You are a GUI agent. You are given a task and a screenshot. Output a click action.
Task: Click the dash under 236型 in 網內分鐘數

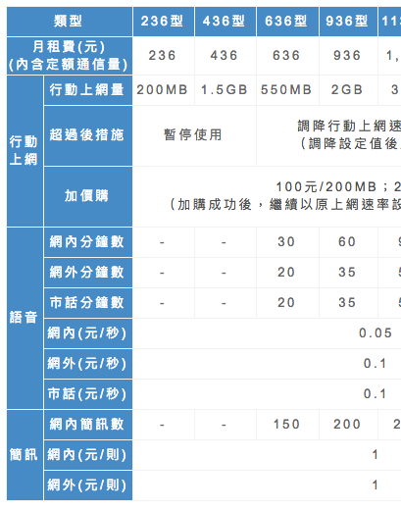click(x=162, y=242)
